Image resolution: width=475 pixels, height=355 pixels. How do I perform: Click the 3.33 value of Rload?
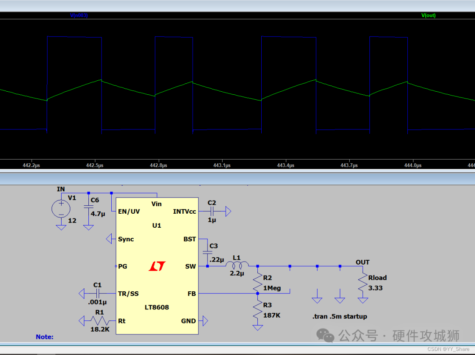click(375, 288)
